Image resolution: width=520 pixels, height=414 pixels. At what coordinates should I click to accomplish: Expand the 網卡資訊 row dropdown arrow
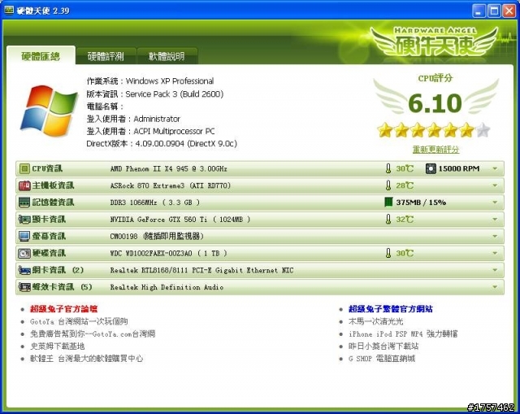tap(495, 270)
